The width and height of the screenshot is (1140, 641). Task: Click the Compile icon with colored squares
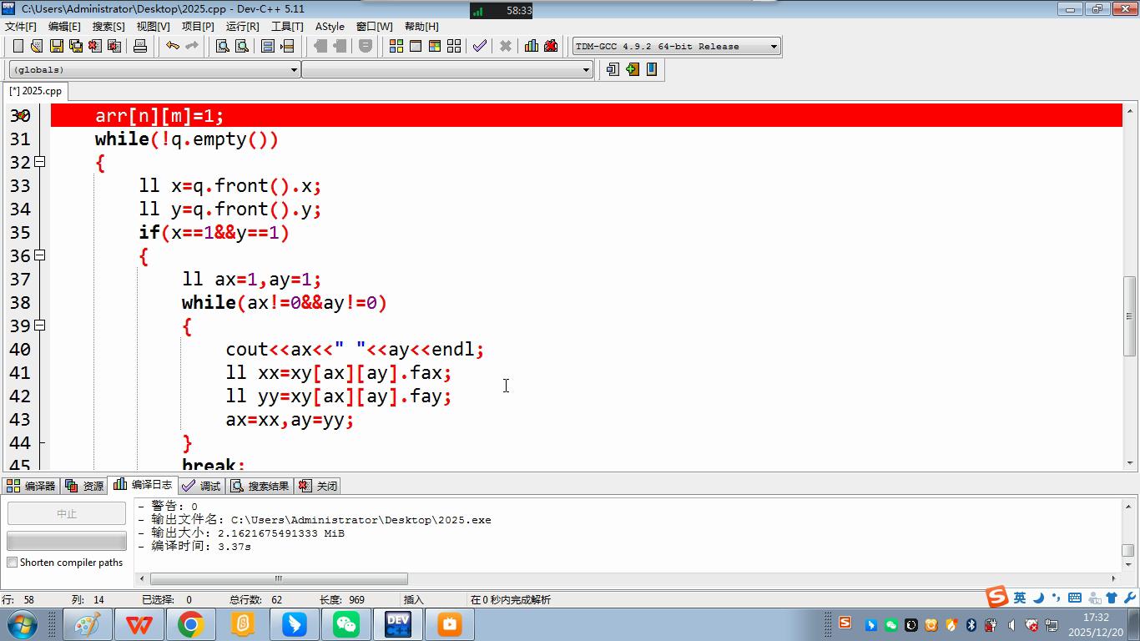(x=396, y=46)
